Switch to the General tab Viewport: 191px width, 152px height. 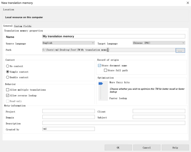(x=8, y=26)
